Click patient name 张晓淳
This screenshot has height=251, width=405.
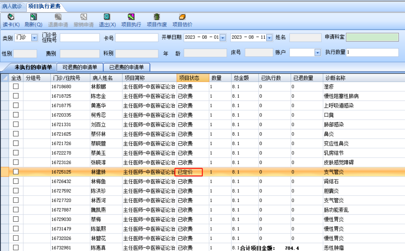[x=98, y=163]
